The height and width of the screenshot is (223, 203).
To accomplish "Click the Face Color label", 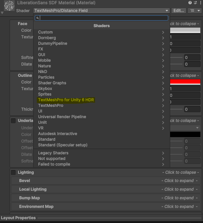I will tap(26, 31).
